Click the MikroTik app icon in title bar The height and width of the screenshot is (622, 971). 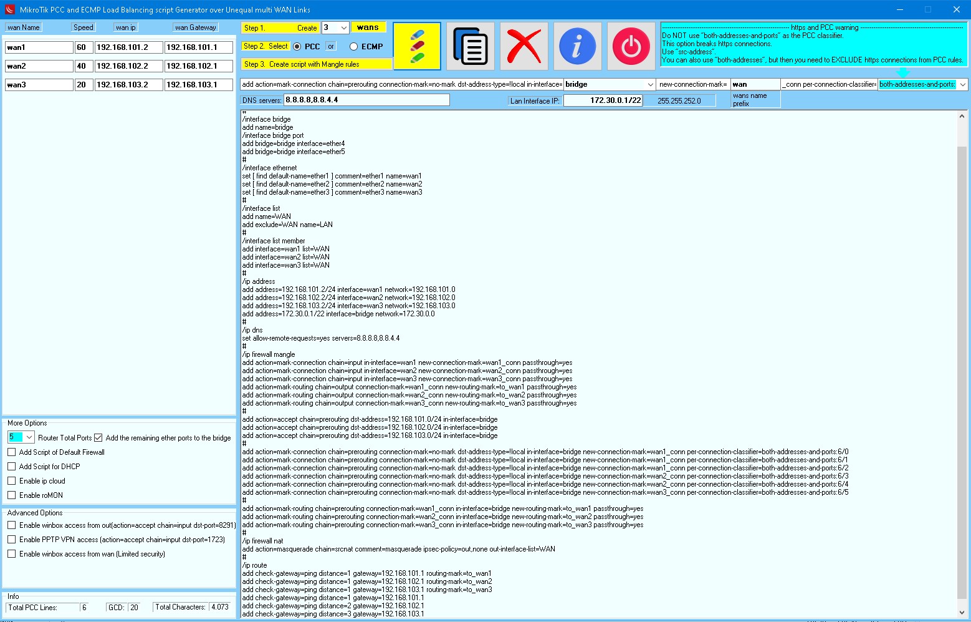tap(9, 9)
